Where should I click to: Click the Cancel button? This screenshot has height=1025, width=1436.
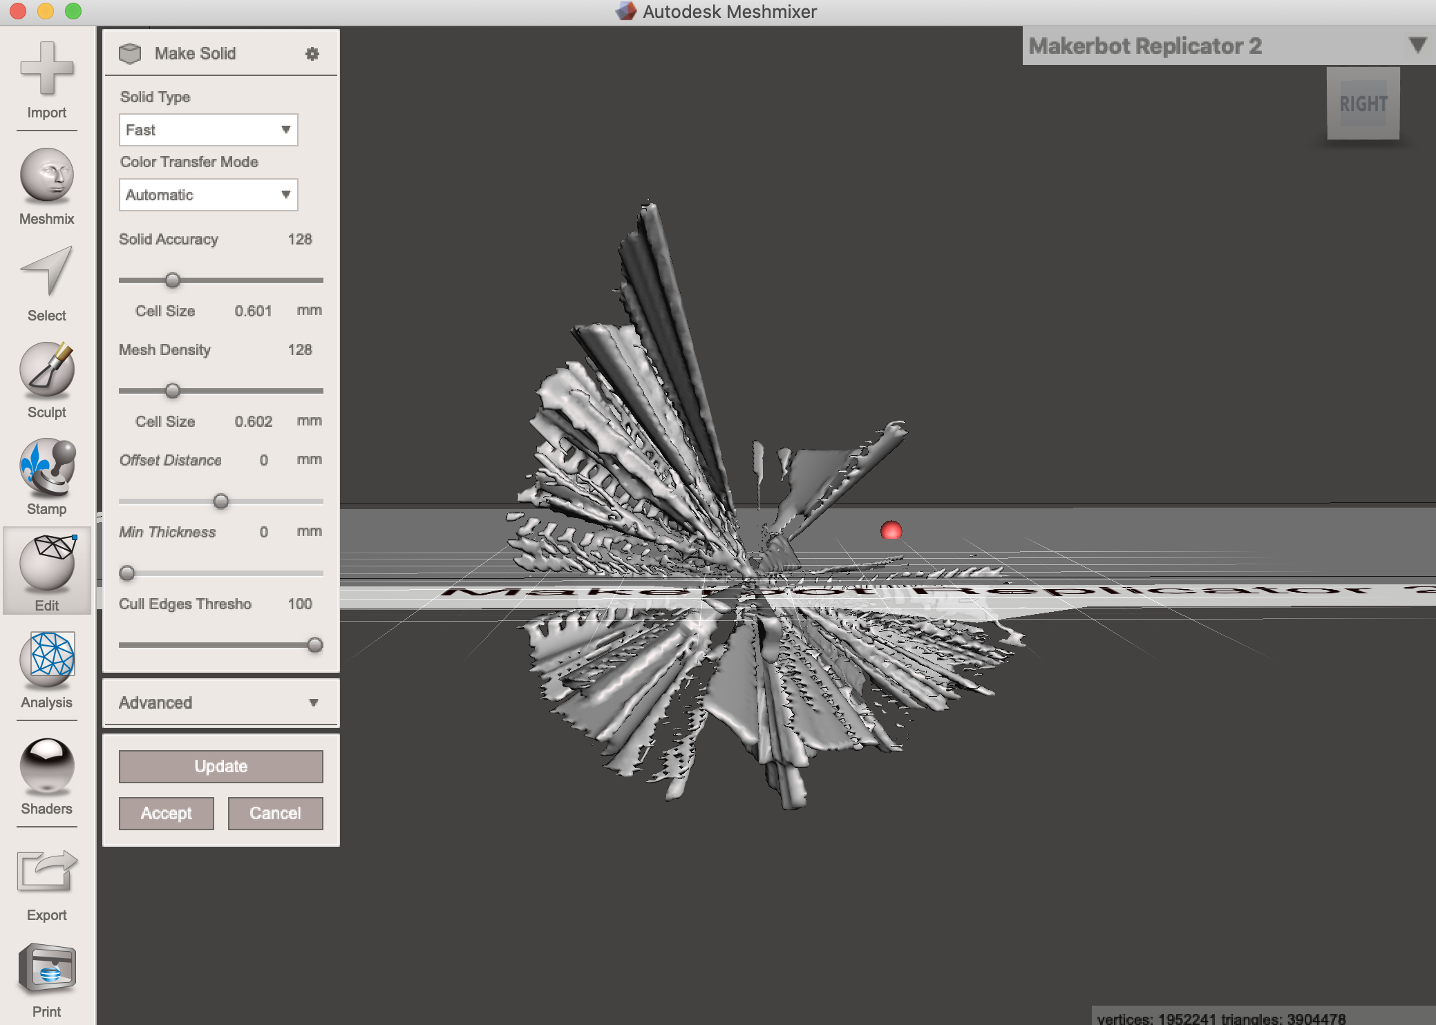pos(275,813)
